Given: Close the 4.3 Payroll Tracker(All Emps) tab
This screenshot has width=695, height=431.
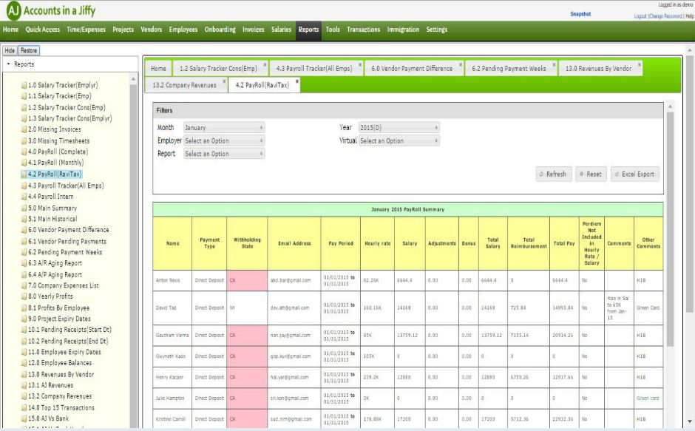Looking at the screenshot, I should click(x=360, y=65).
